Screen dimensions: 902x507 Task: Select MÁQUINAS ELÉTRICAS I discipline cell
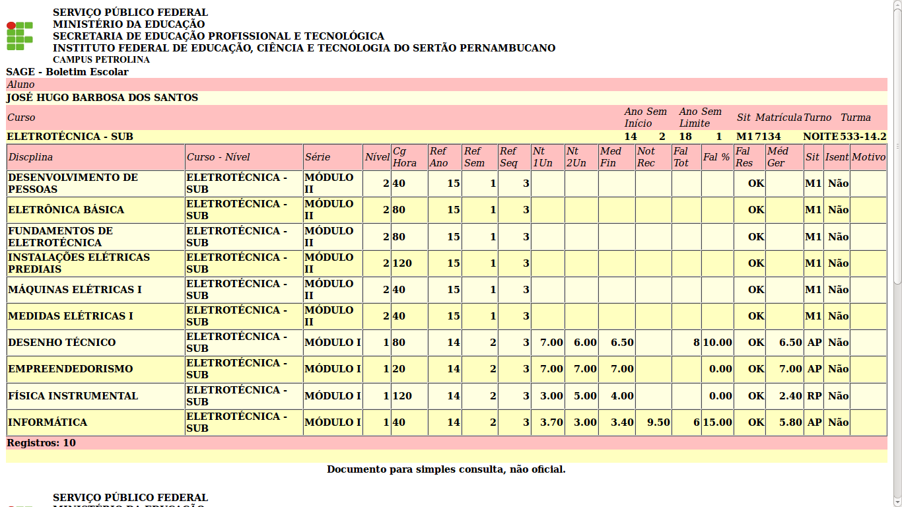[x=96, y=290]
